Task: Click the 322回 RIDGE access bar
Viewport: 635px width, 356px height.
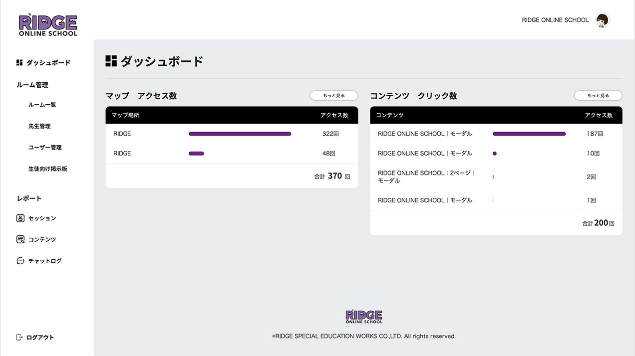Action: [240, 134]
